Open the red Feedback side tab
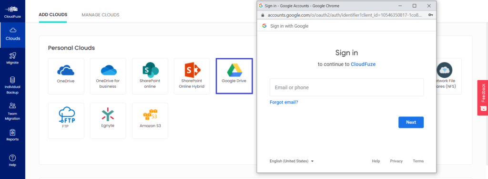This screenshot has width=488, height=179. point(483,97)
